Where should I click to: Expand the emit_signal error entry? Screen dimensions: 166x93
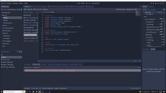[24, 71]
